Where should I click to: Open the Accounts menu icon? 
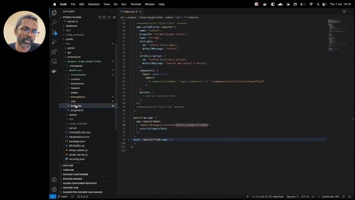[54, 180]
